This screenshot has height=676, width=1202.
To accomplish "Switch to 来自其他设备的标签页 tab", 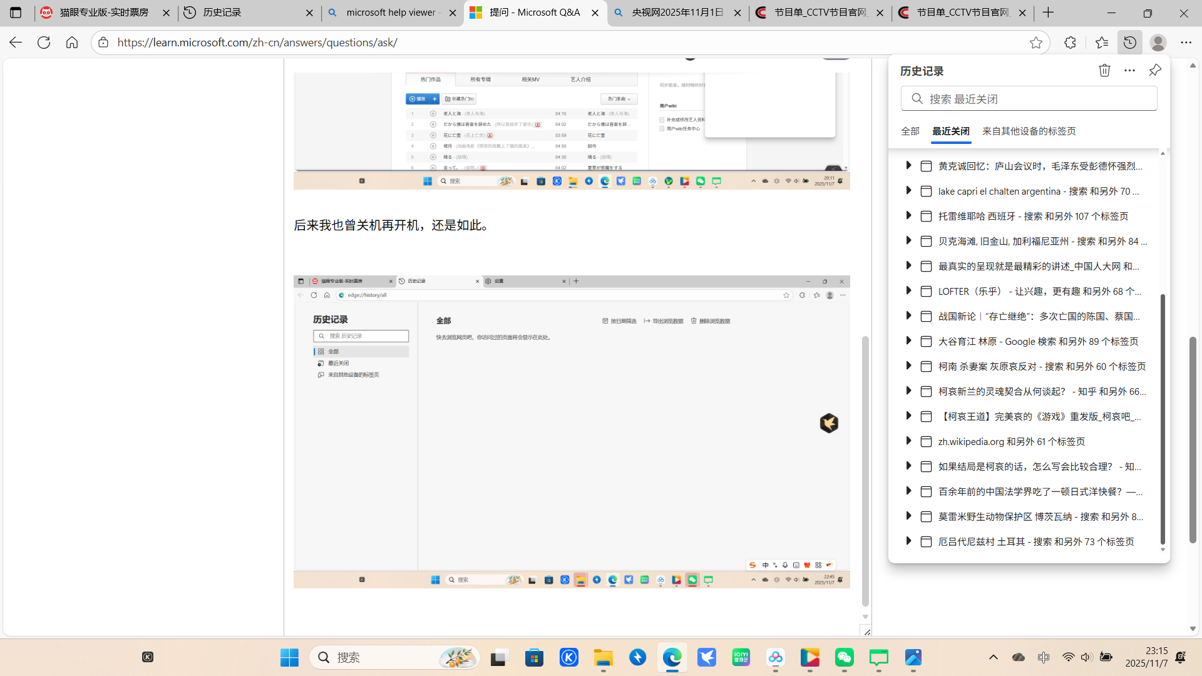I will (x=1029, y=131).
